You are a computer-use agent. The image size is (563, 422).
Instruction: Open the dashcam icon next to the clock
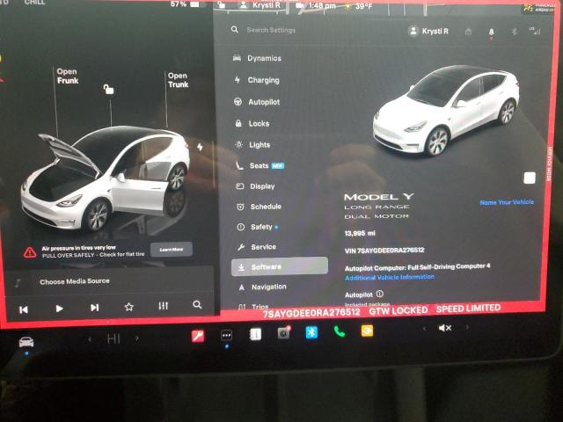pos(300,5)
